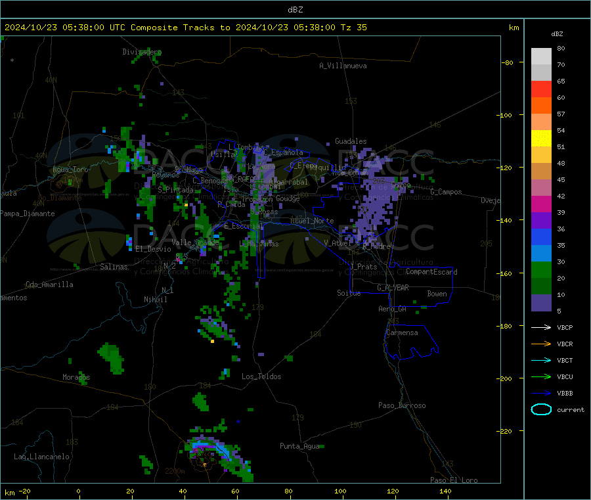The image size is (591, 500).
Task: Click the blue VBBB arrow in legend
Action: click(541, 394)
